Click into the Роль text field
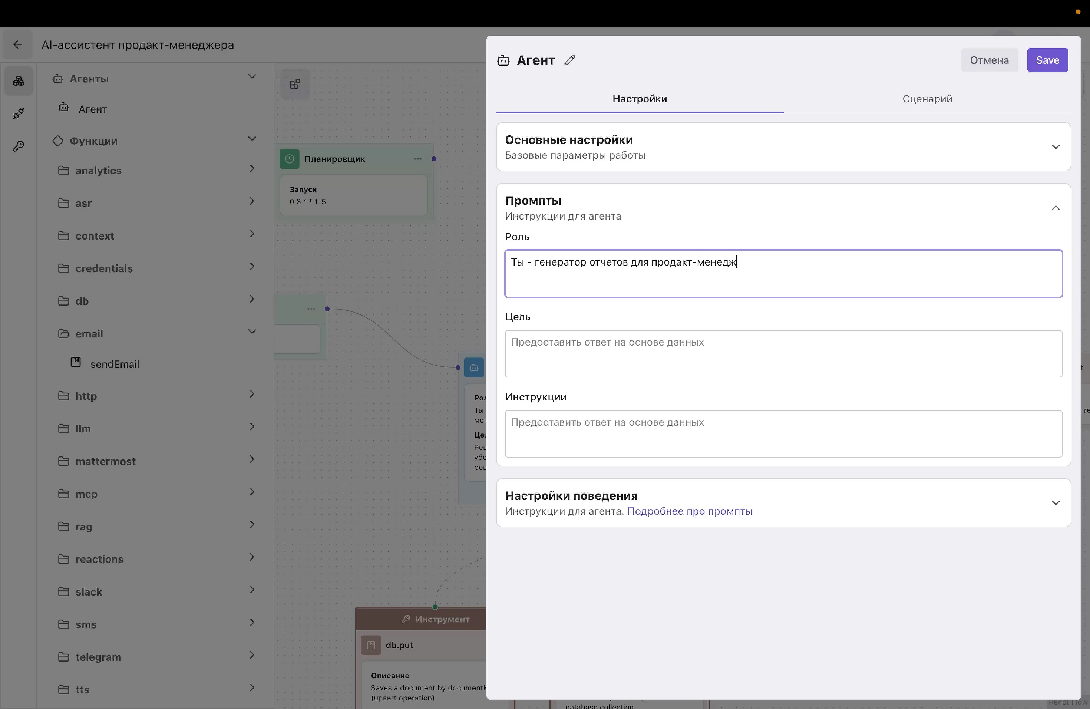The height and width of the screenshot is (709, 1090). [783, 273]
